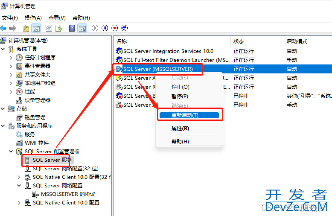This screenshot has height=216, width=332.
Task: Sort by the 启动模式 column header
Action: pos(297,41)
